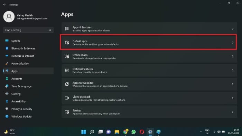Click the Accessibility figure icon

tap(7, 101)
